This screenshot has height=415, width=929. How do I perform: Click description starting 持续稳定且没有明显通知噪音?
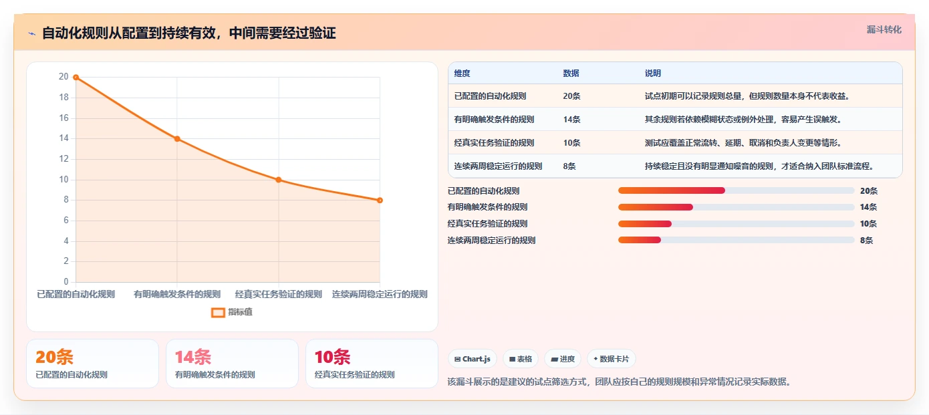coord(759,166)
